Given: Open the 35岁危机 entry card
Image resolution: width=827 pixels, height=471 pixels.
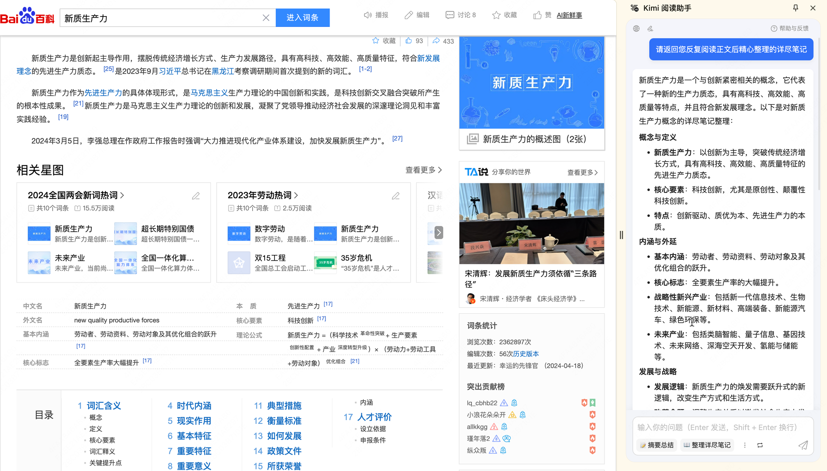Looking at the screenshot, I should [356, 263].
